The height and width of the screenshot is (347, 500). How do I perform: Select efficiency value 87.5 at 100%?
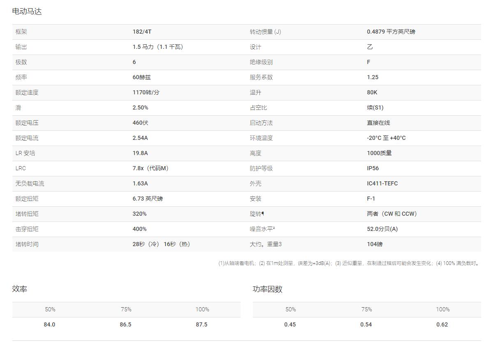pyautogui.click(x=201, y=324)
